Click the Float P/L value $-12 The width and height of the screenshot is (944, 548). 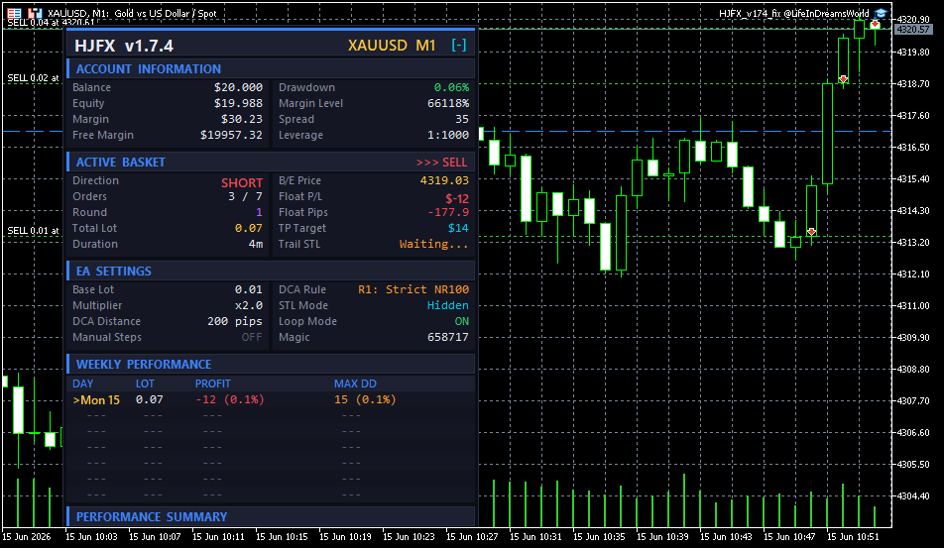click(x=457, y=198)
